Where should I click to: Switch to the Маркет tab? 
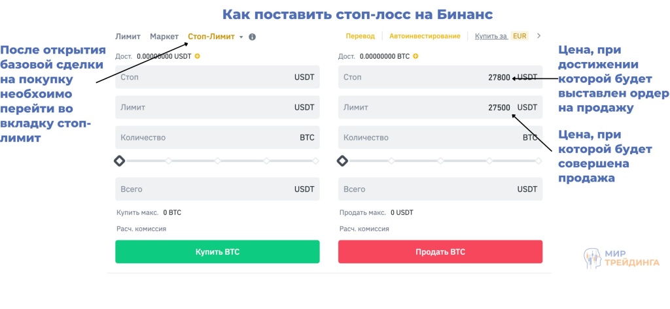164,37
